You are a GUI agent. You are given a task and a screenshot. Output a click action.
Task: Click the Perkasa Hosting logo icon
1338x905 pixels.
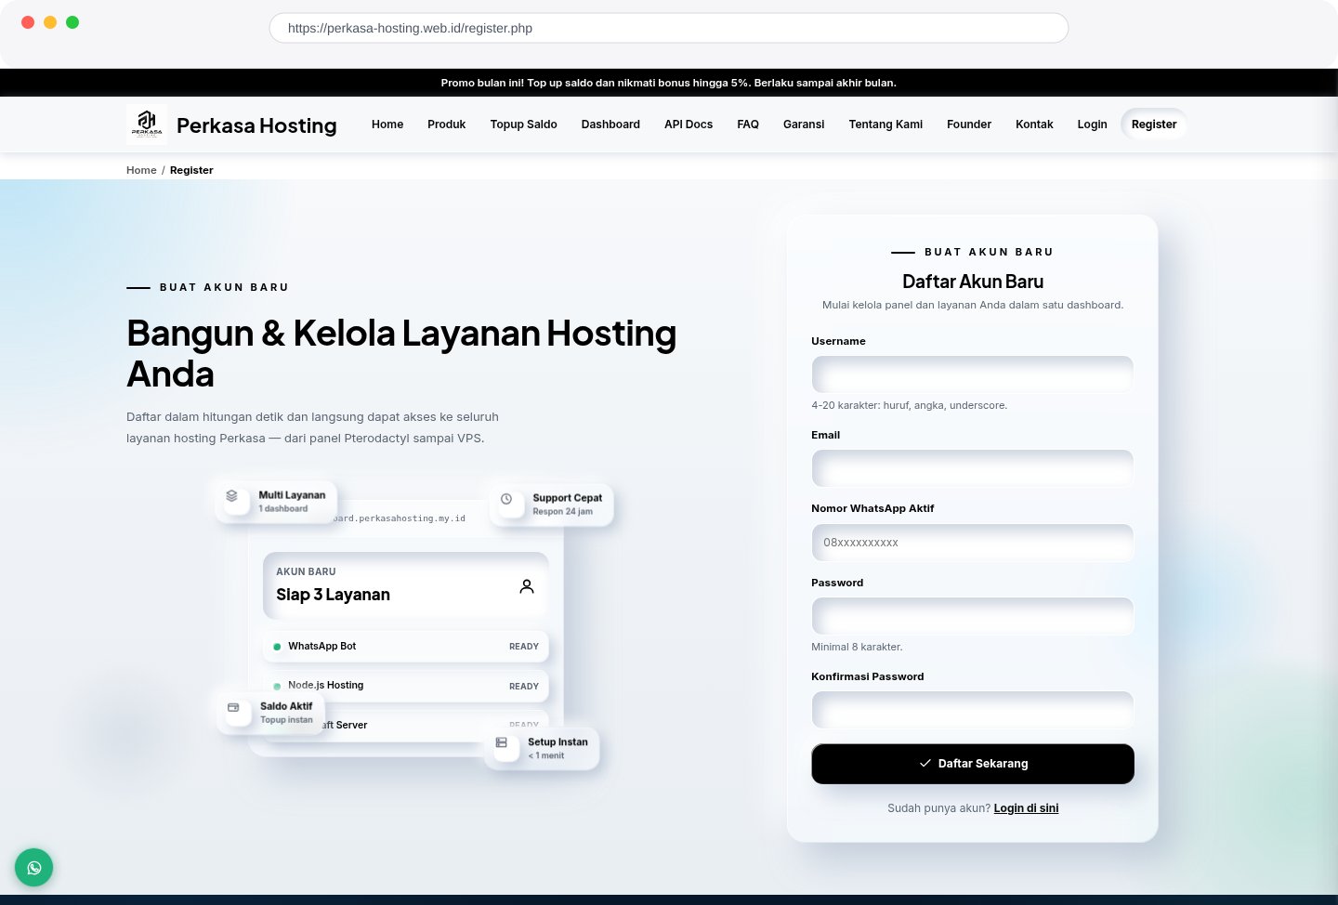click(x=147, y=124)
